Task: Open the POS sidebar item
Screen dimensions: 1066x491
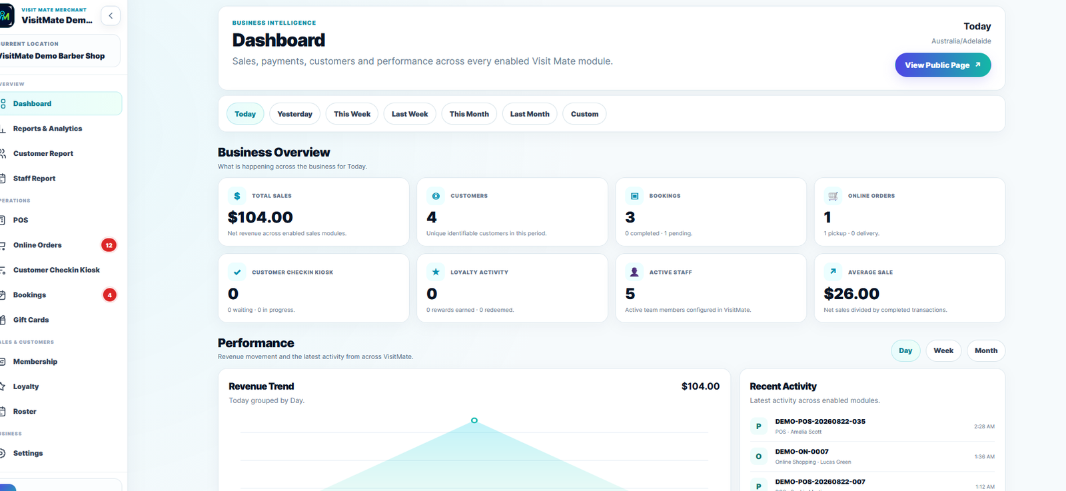Action: pos(60,220)
